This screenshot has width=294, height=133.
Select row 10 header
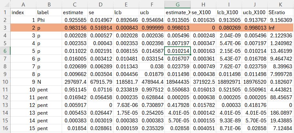tap(5, 82)
